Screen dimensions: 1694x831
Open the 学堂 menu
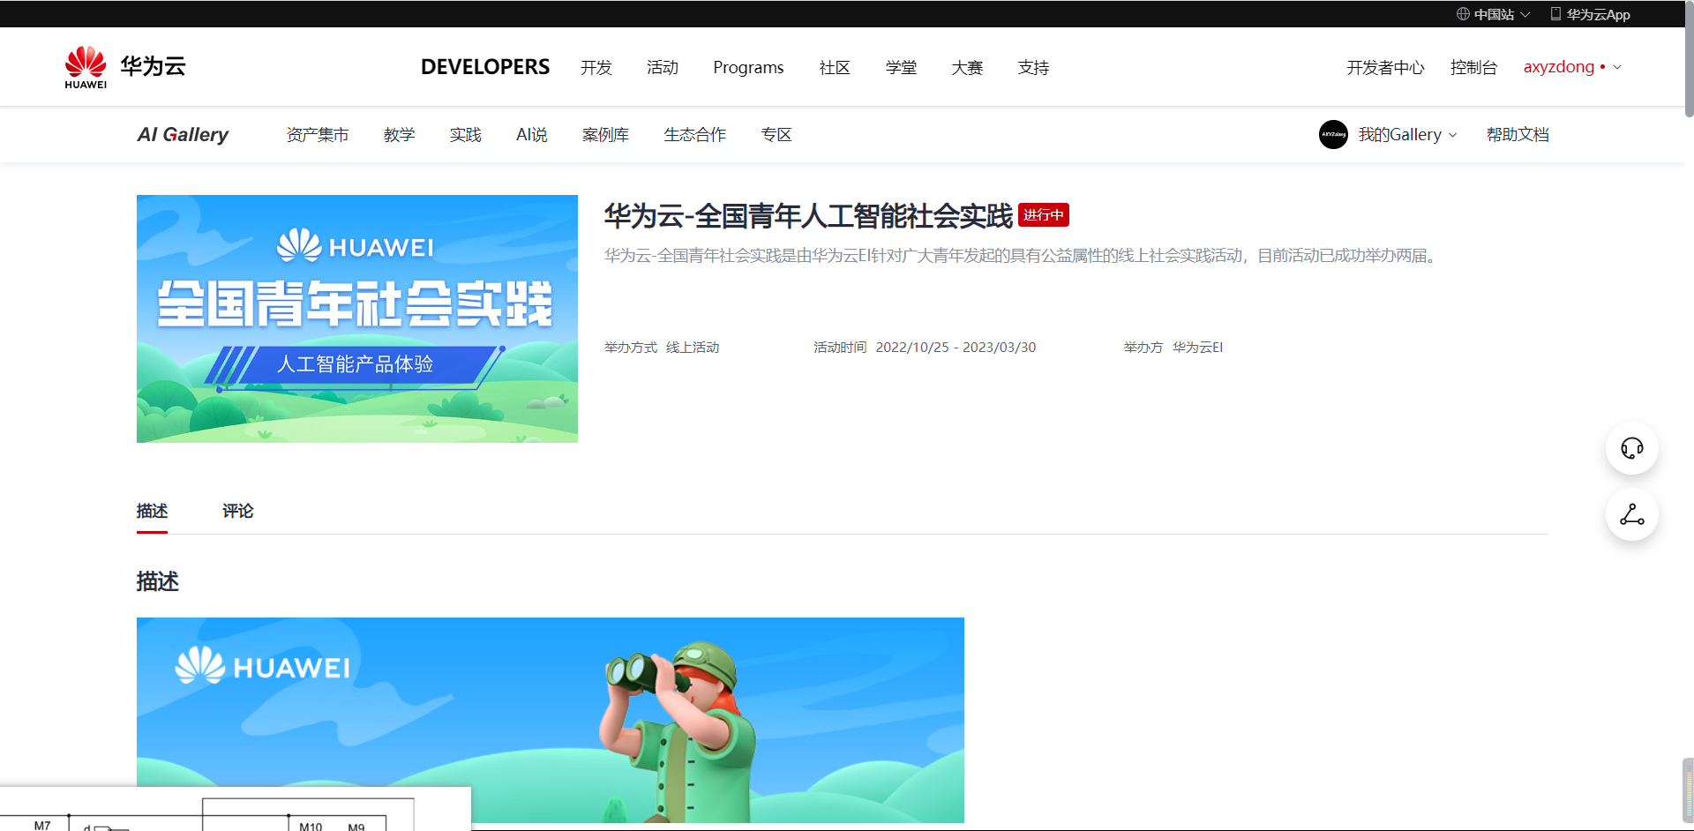tap(901, 67)
